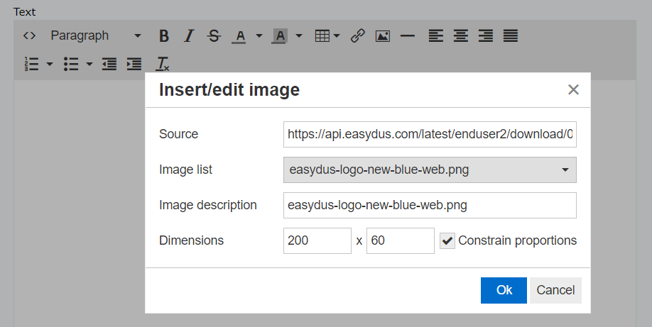Image resolution: width=652 pixels, height=327 pixels.
Task: Expand numbered list style options arrow
Action: click(x=50, y=64)
